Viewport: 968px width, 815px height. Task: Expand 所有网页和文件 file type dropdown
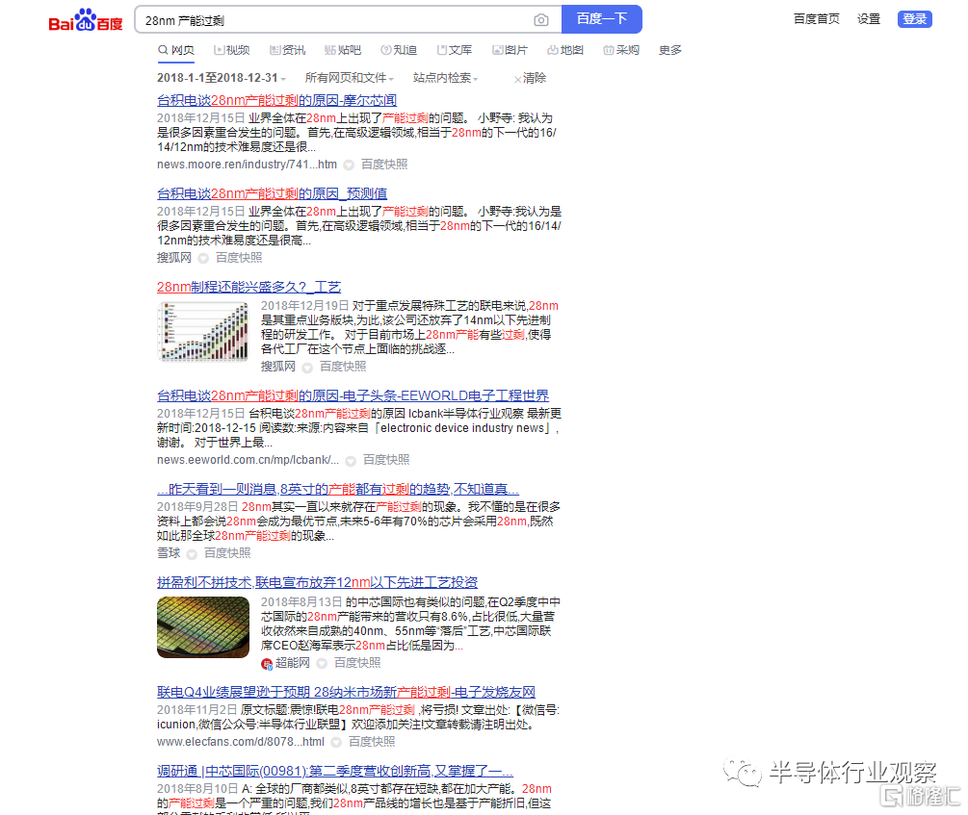pyautogui.click(x=349, y=78)
